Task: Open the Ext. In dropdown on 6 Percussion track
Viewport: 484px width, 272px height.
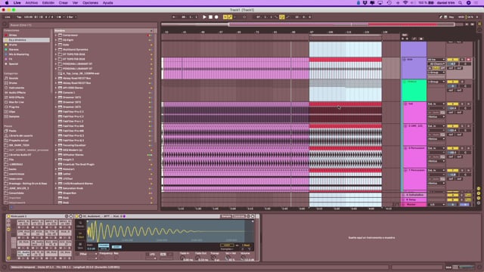Action: click(x=436, y=148)
